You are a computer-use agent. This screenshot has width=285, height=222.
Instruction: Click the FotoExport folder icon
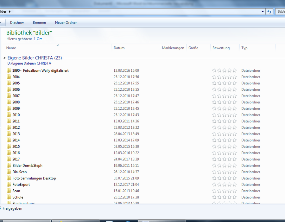point(9,184)
